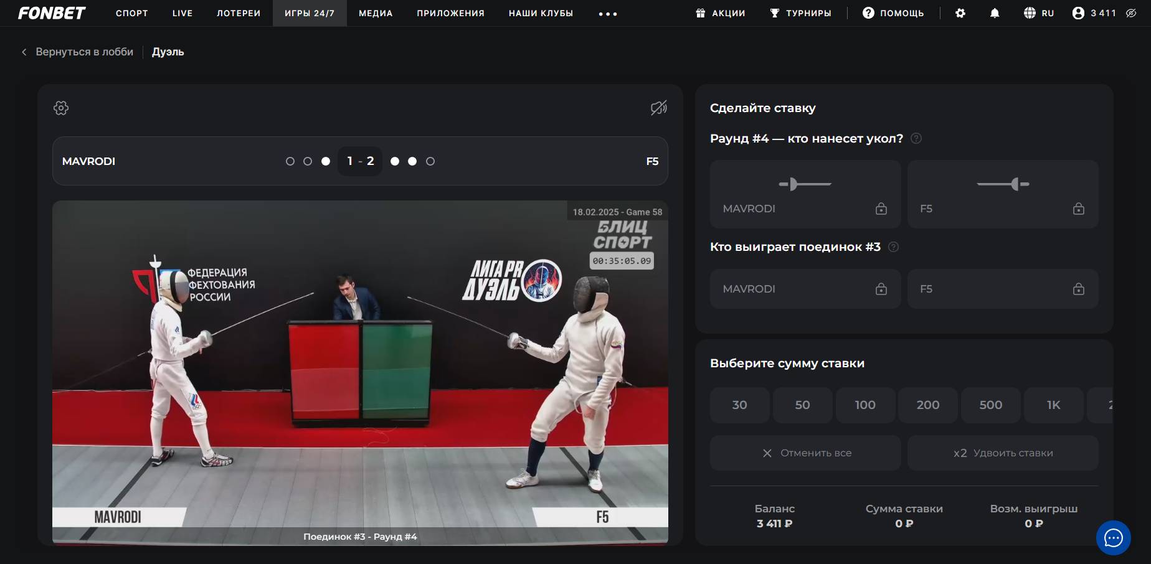Open the live chat support bubble

pos(1113,538)
